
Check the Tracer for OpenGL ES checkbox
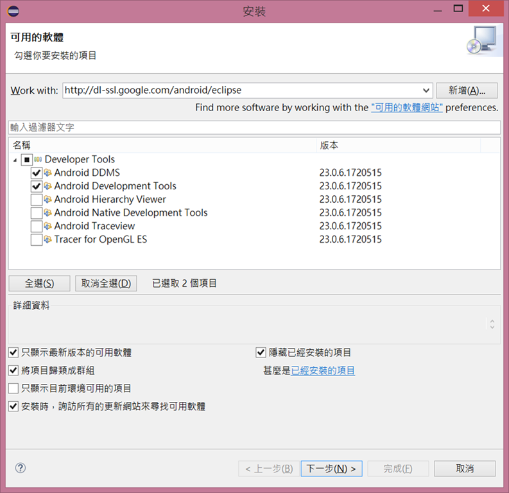pos(37,240)
